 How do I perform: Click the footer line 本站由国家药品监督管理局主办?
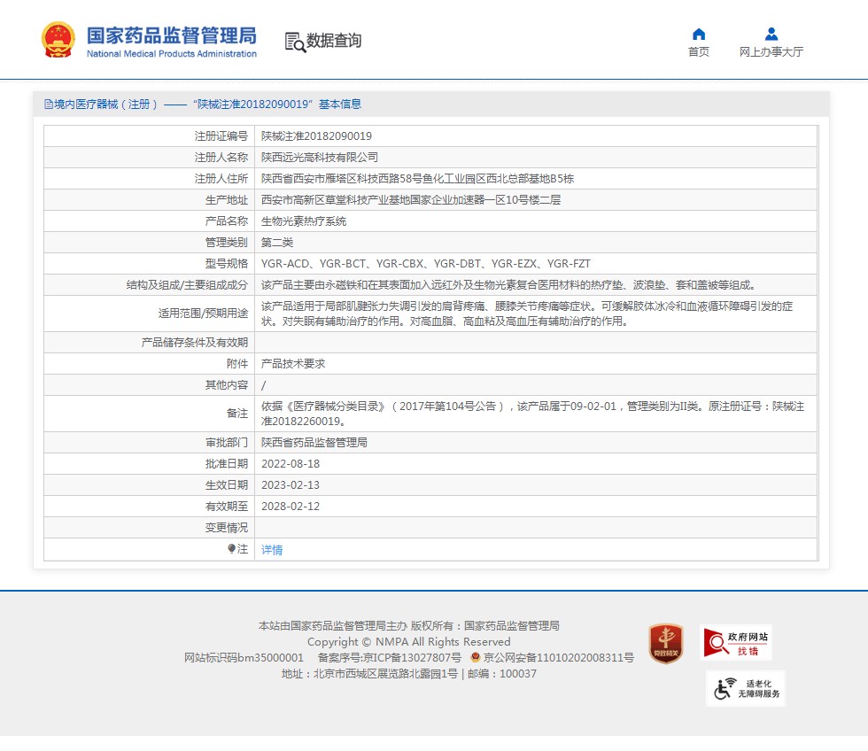point(333,625)
